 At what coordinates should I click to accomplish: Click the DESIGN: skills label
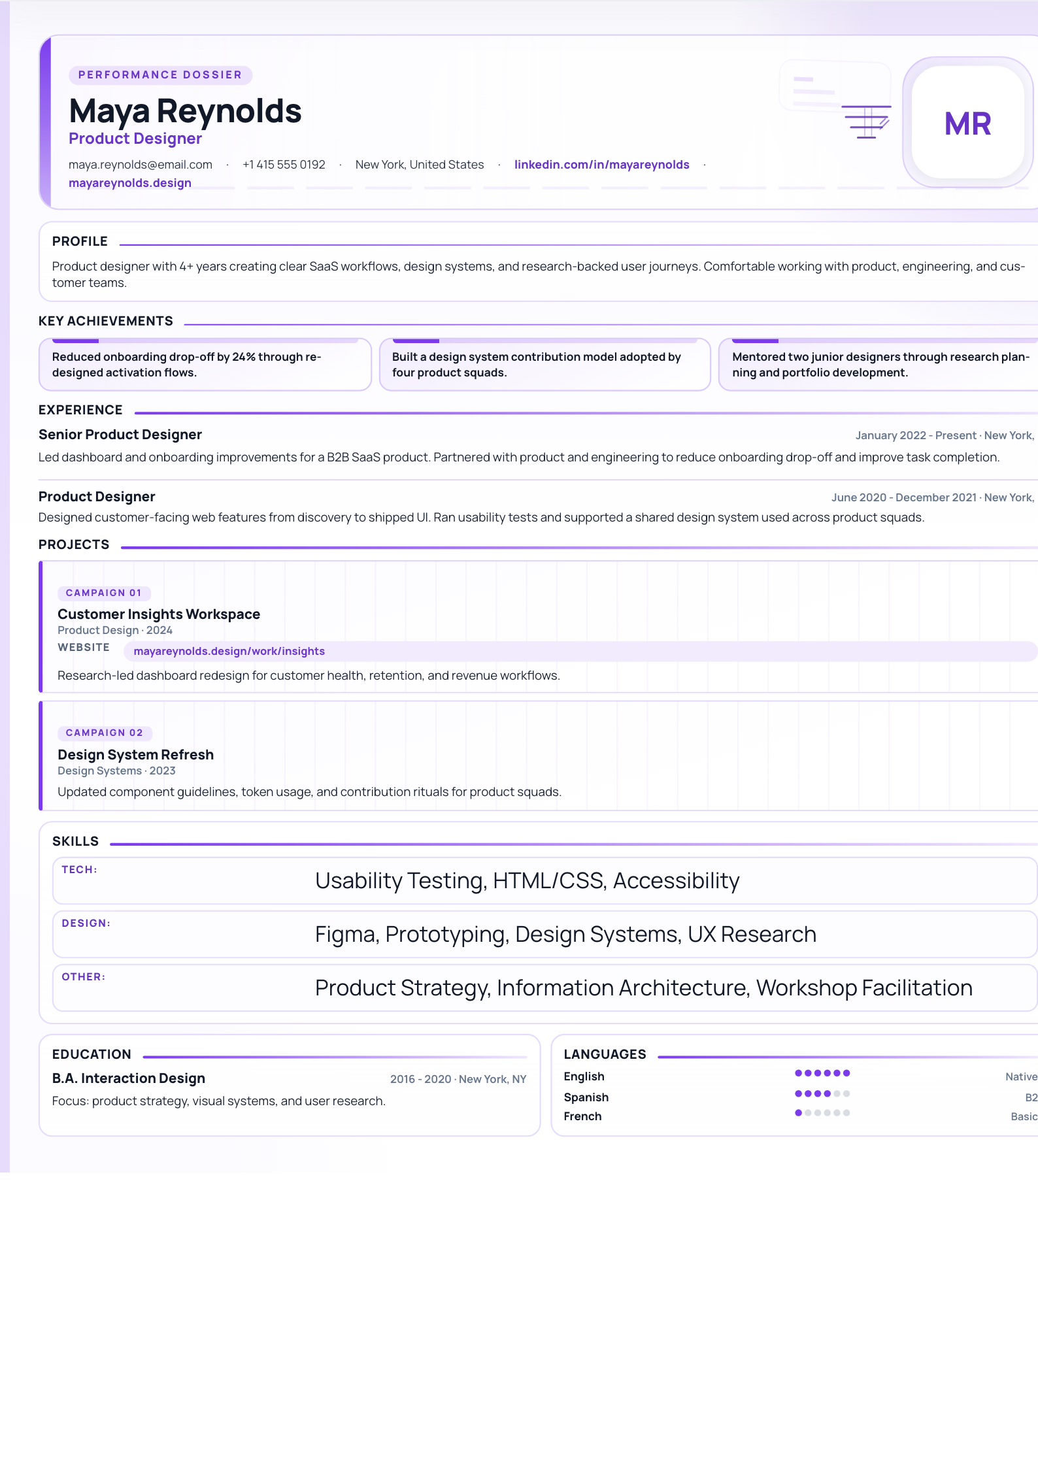click(x=86, y=923)
